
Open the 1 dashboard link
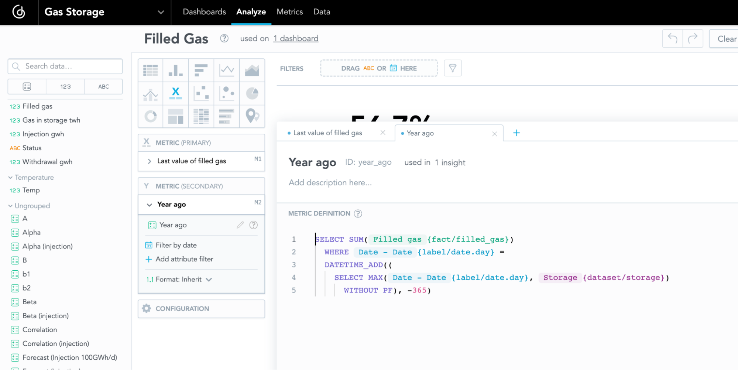tap(296, 38)
